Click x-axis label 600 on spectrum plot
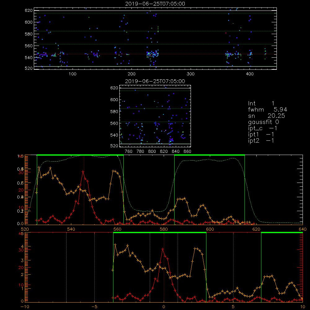This screenshot has width=310, height=310. coord(210,229)
